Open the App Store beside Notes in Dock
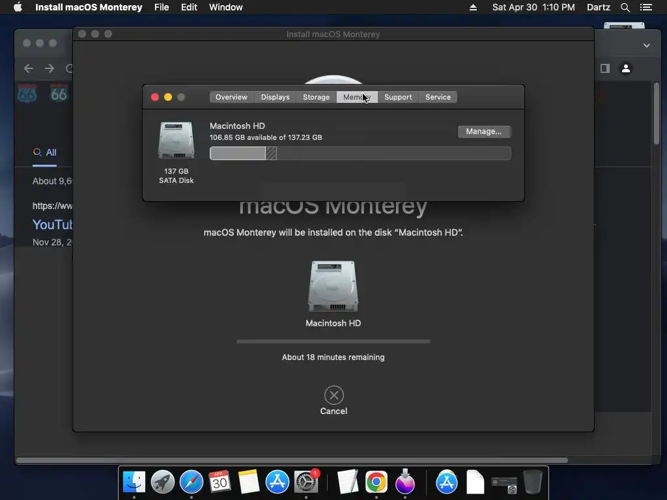Viewport: 667px width, 500px height. [277, 482]
